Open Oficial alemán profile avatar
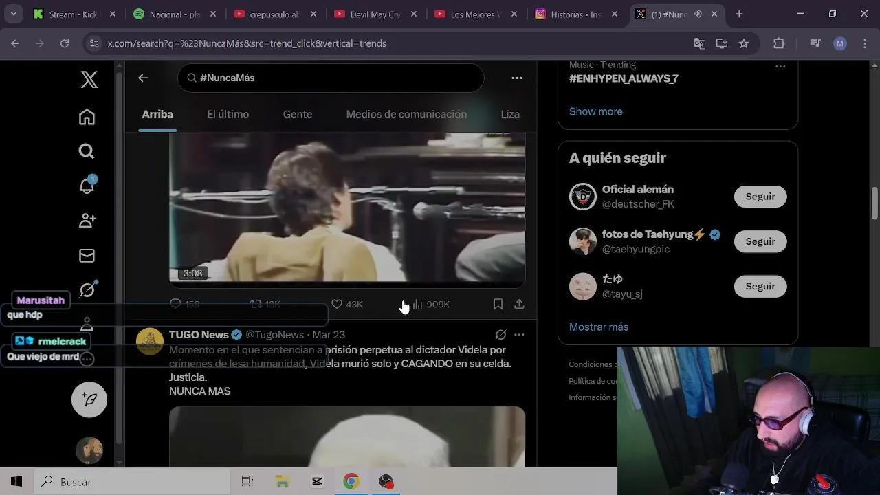Image resolution: width=880 pixels, height=495 pixels. point(583,197)
